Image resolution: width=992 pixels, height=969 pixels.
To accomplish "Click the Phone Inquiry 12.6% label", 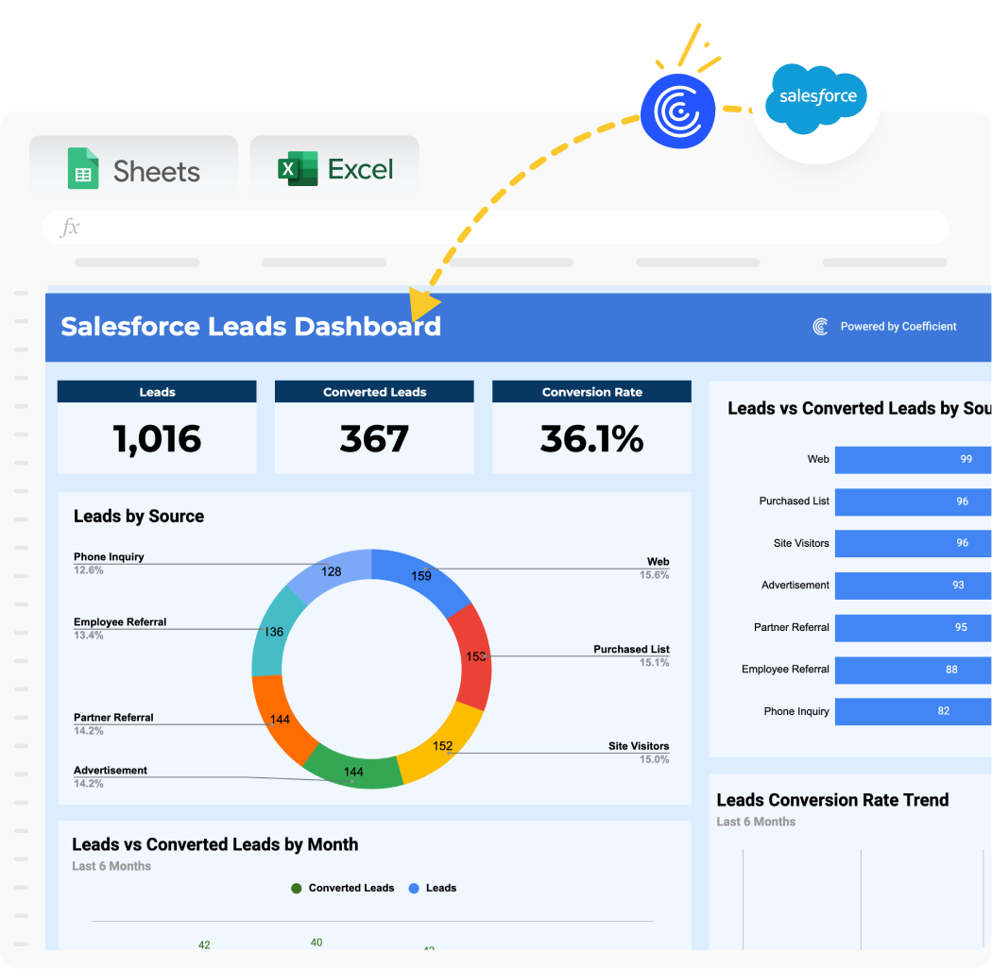I will tap(109, 563).
